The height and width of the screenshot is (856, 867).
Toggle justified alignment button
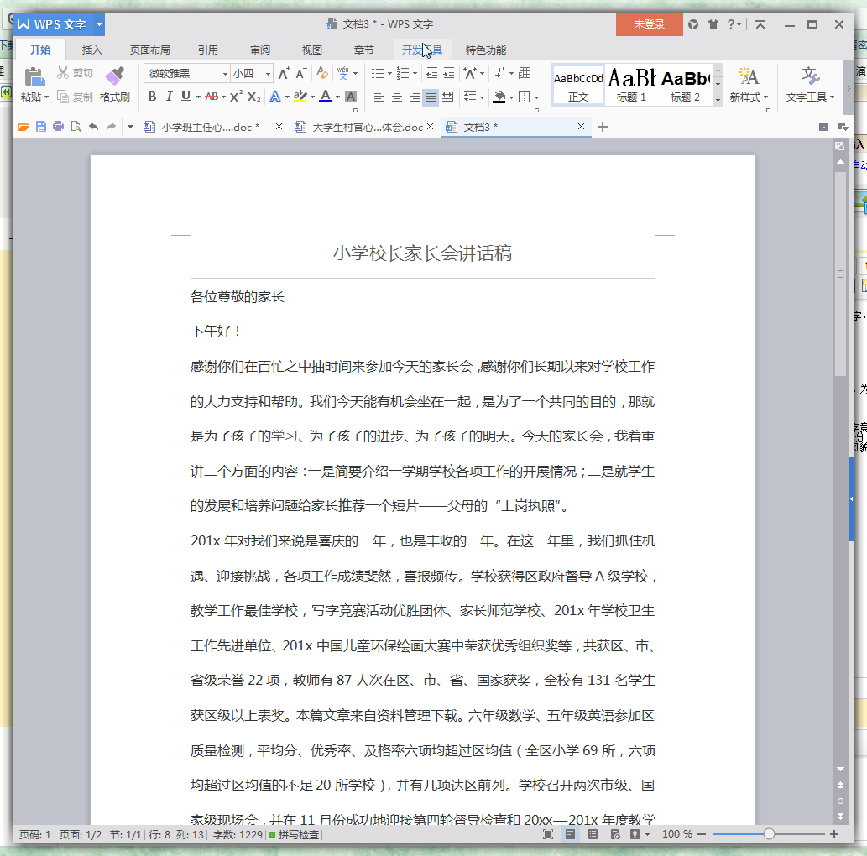pyautogui.click(x=431, y=97)
